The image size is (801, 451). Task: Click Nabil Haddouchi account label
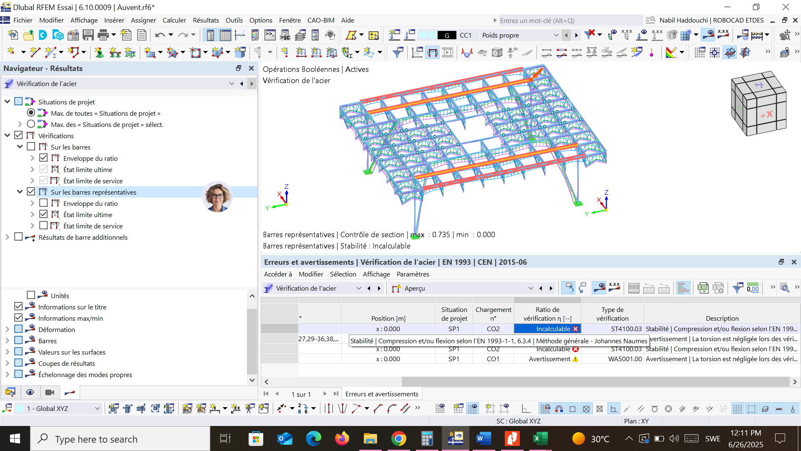pos(711,20)
